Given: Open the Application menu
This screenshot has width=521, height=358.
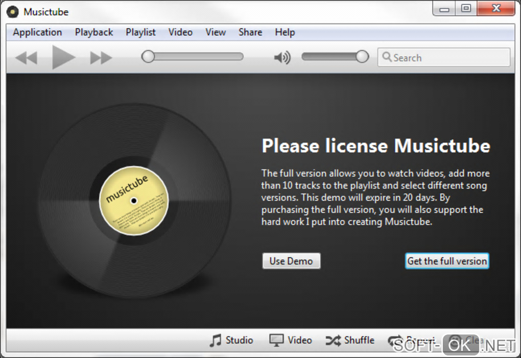Looking at the screenshot, I should click(x=37, y=32).
